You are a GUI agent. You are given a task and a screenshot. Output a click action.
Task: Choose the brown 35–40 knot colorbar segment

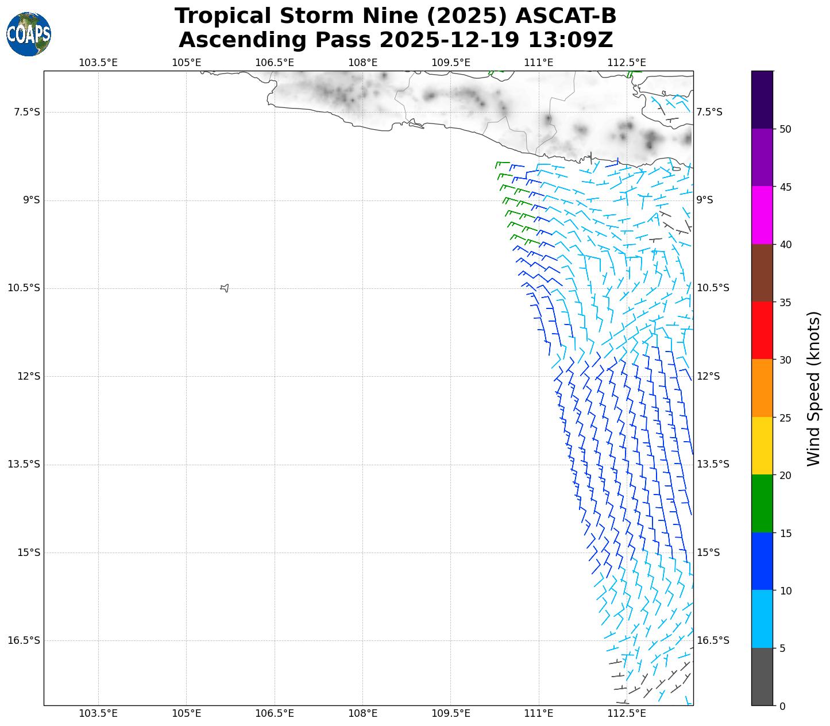[x=762, y=273]
